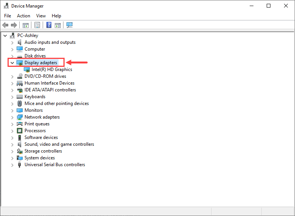Image resolution: width=295 pixels, height=216 pixels.
Task: Click the Human Interface Devices icon
Action: tap(20, 83)
